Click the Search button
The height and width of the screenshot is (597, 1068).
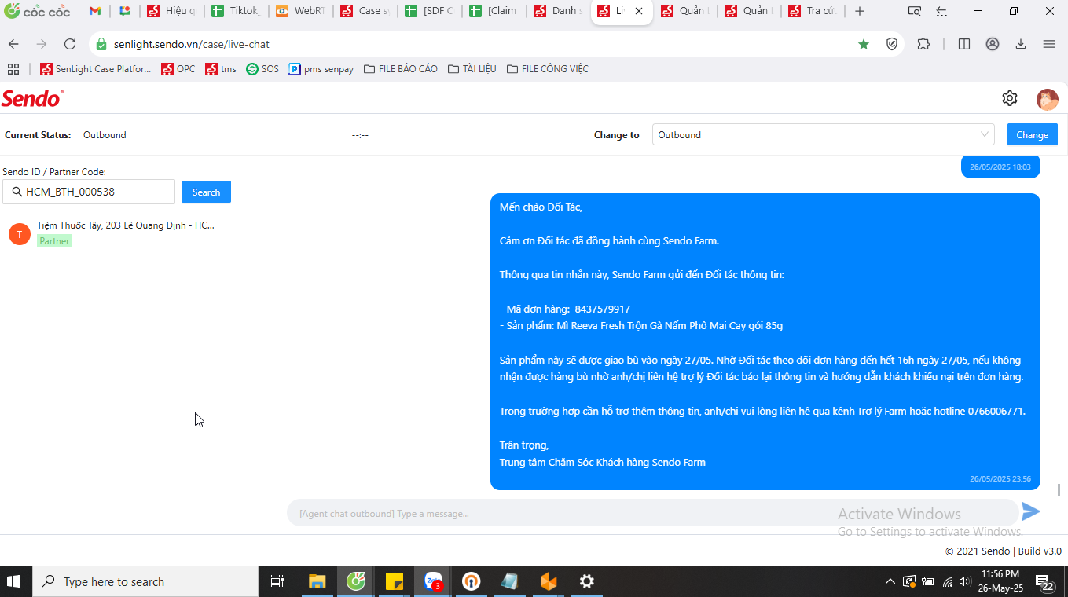(x=206, y=192)
